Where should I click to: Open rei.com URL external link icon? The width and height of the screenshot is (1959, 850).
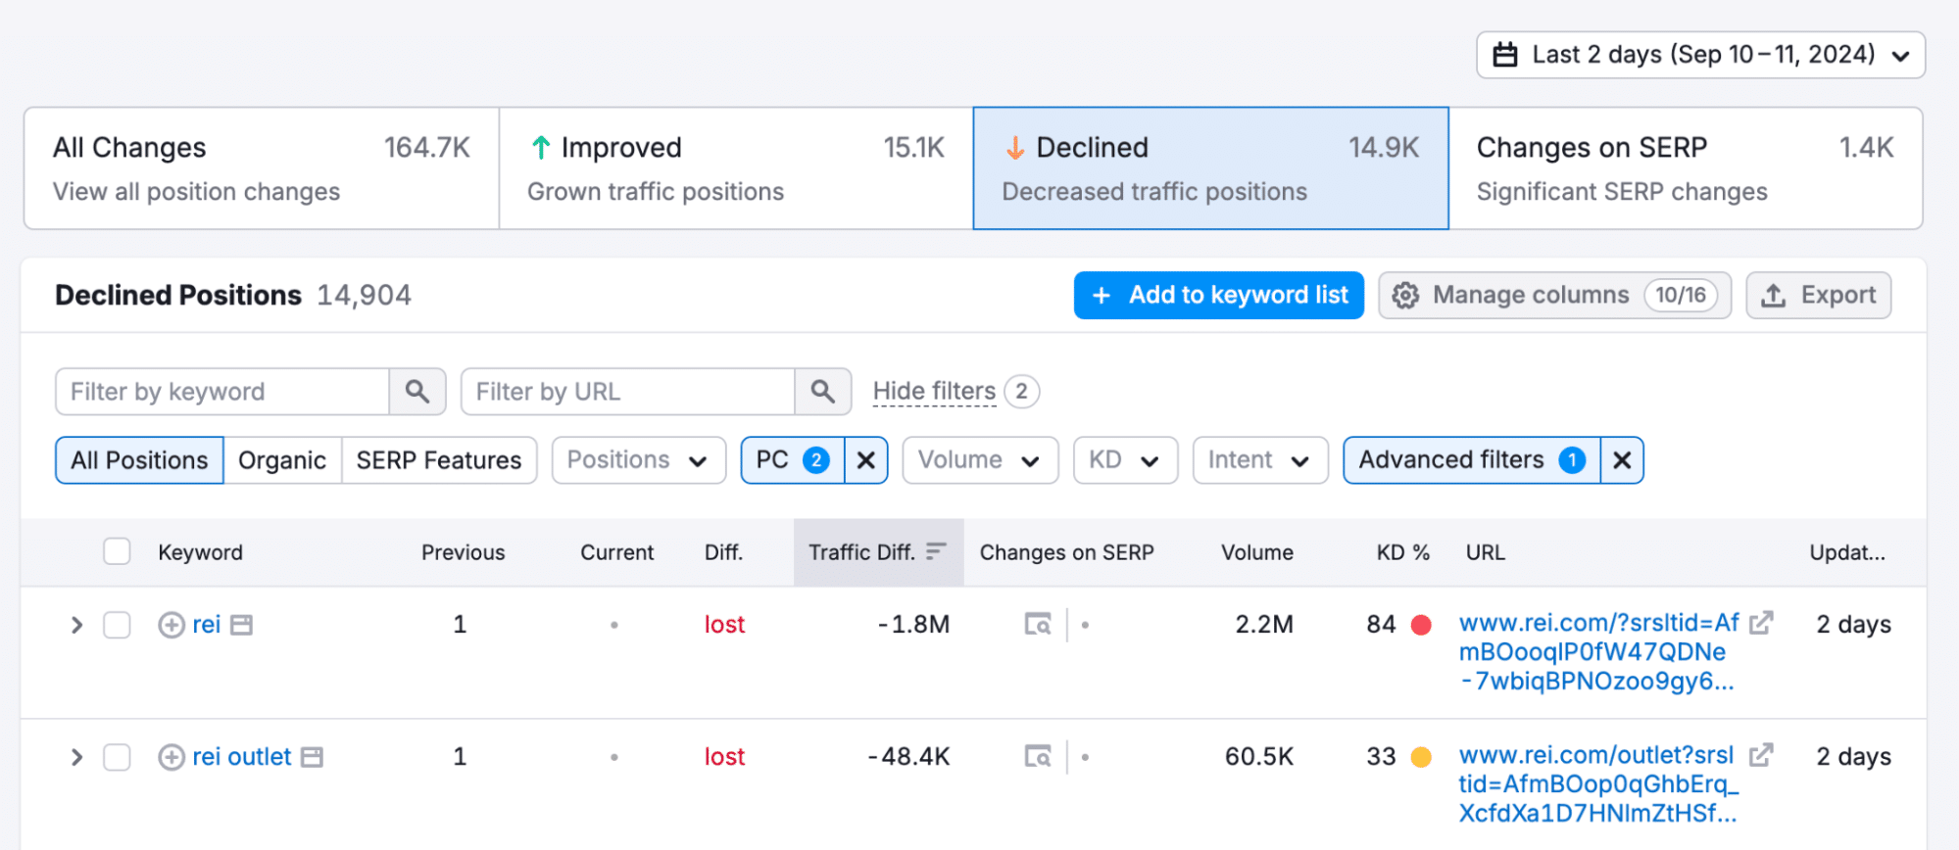(x=1761, y=623)
